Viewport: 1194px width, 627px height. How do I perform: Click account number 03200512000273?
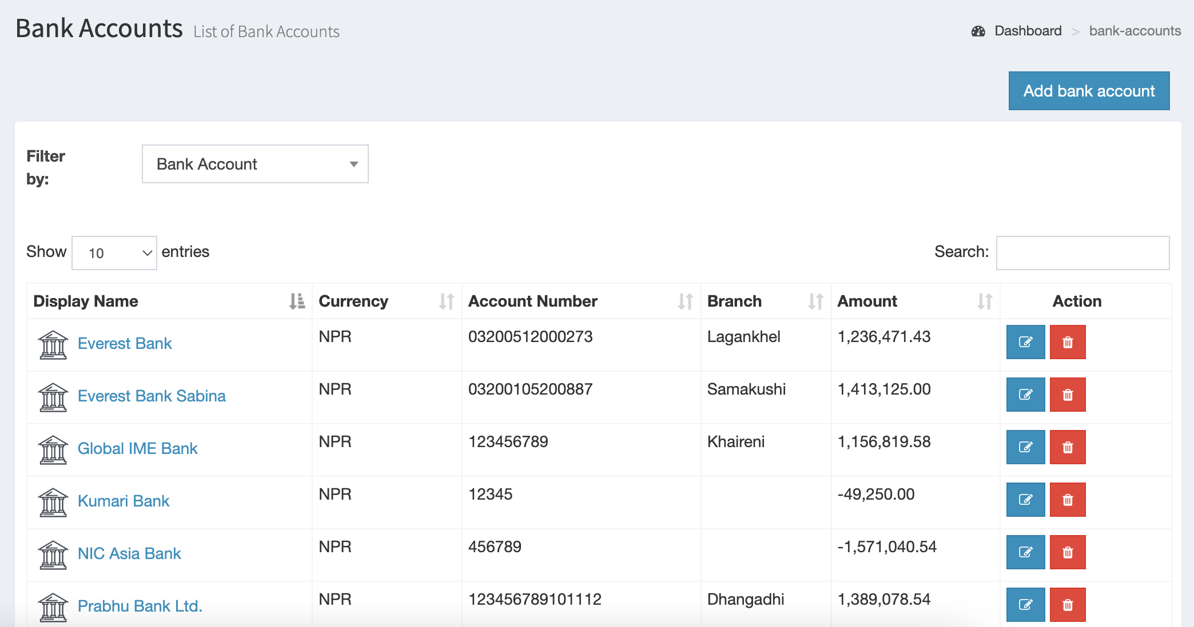tap(530, 336)
